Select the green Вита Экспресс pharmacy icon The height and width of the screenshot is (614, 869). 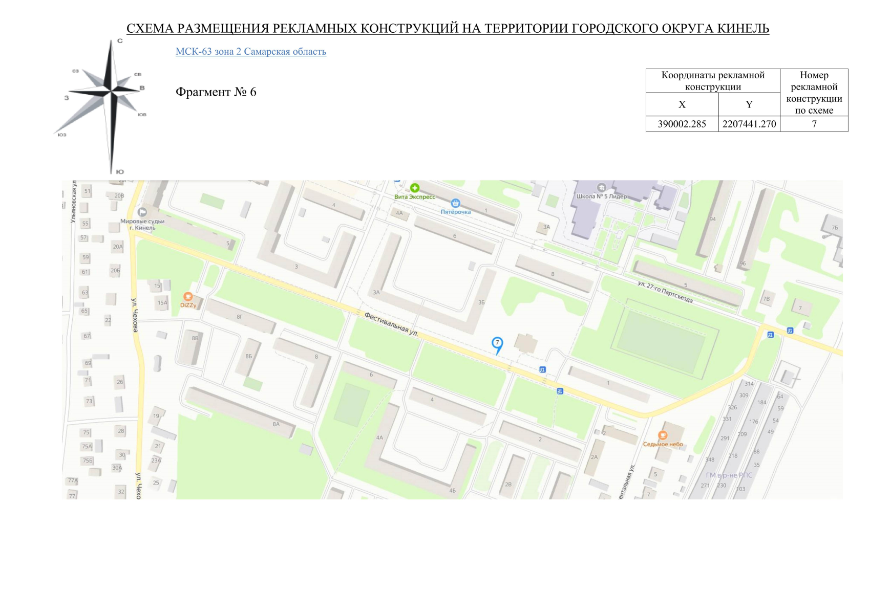click(x=415, y=188)
